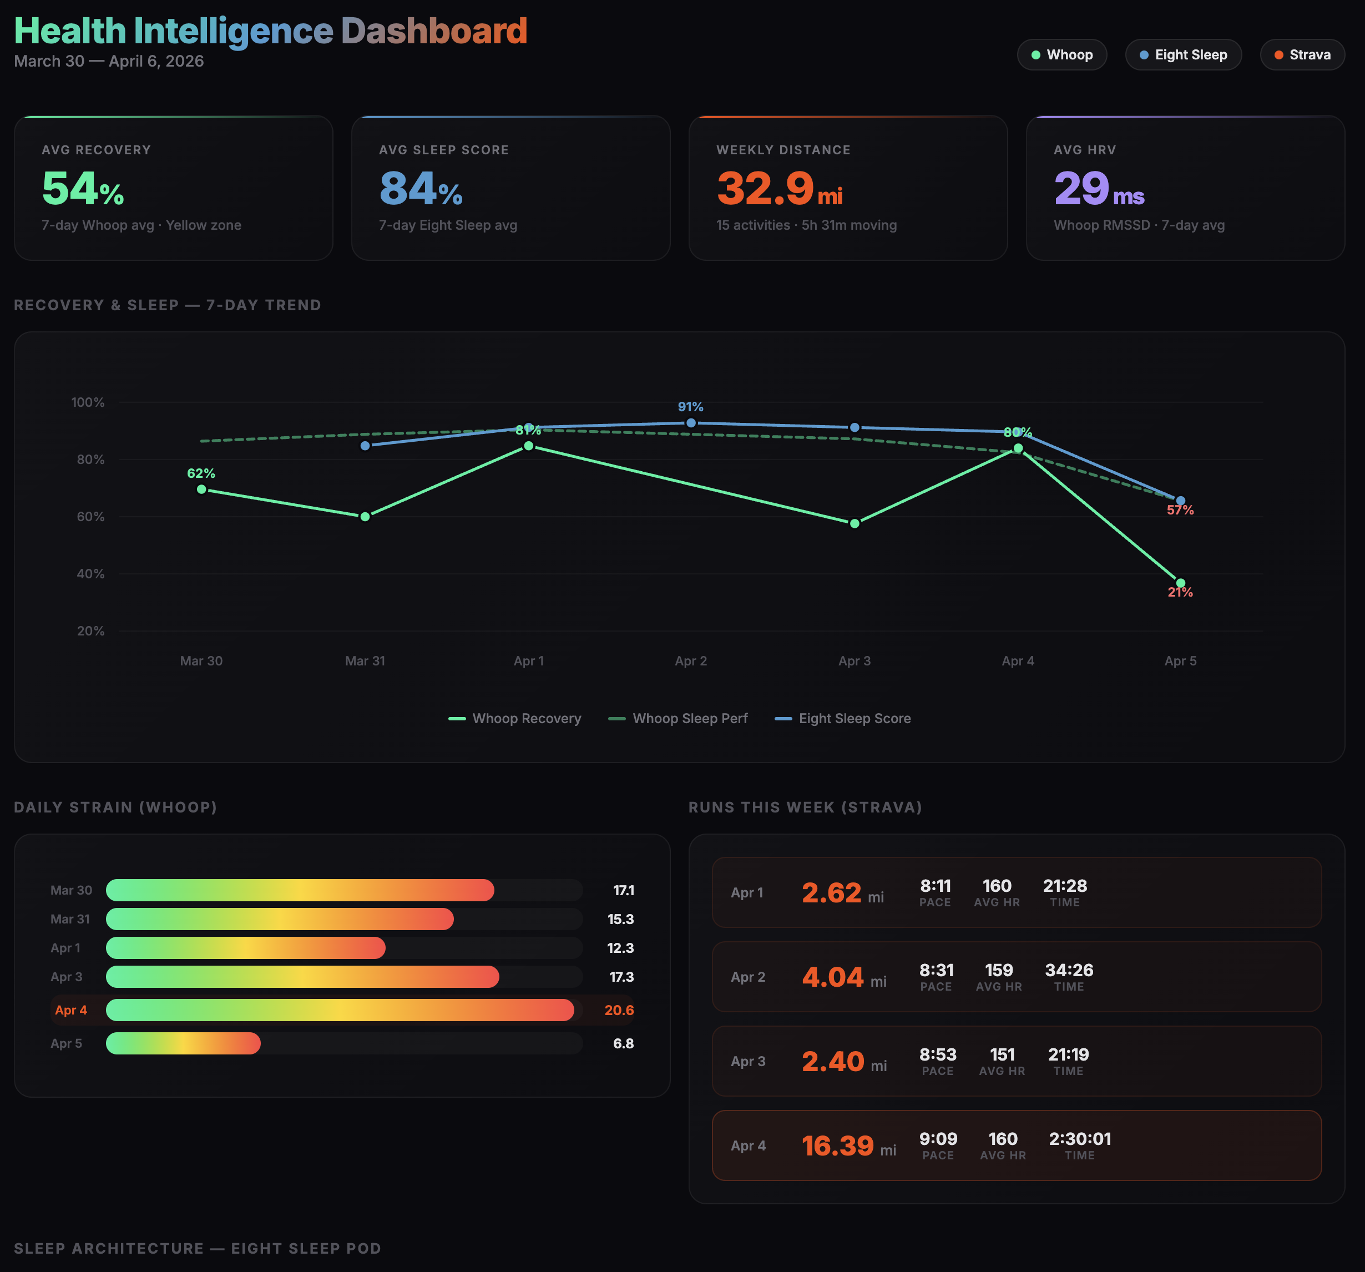The image size is (1365, 1272).
Task: Click the Weekly Distance 32.9 mi card
Action: 850,188
